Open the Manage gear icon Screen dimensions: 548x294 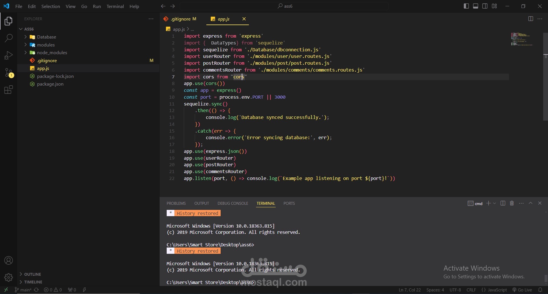pyautogui.click(x=9, y=277)
